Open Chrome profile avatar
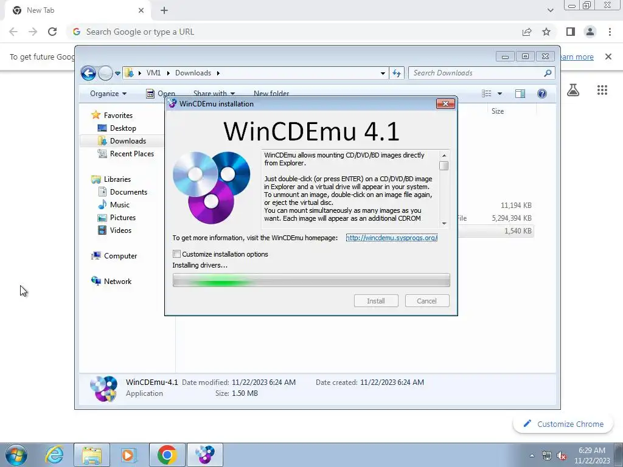 590,32
